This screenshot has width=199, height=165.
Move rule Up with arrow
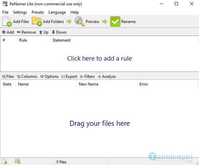[44, 32]
